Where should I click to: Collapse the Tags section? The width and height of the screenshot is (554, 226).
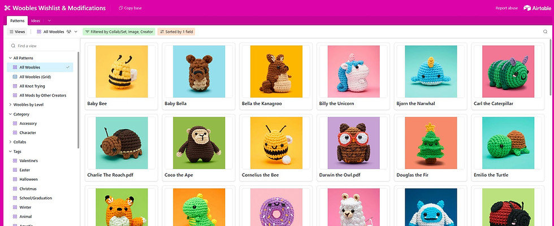coord(10,151)
